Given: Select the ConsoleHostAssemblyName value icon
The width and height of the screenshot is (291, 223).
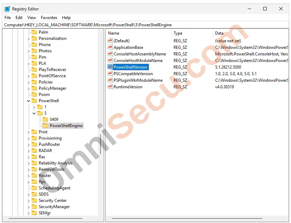Looking at the screenshot, I should [x=110, y=54].
